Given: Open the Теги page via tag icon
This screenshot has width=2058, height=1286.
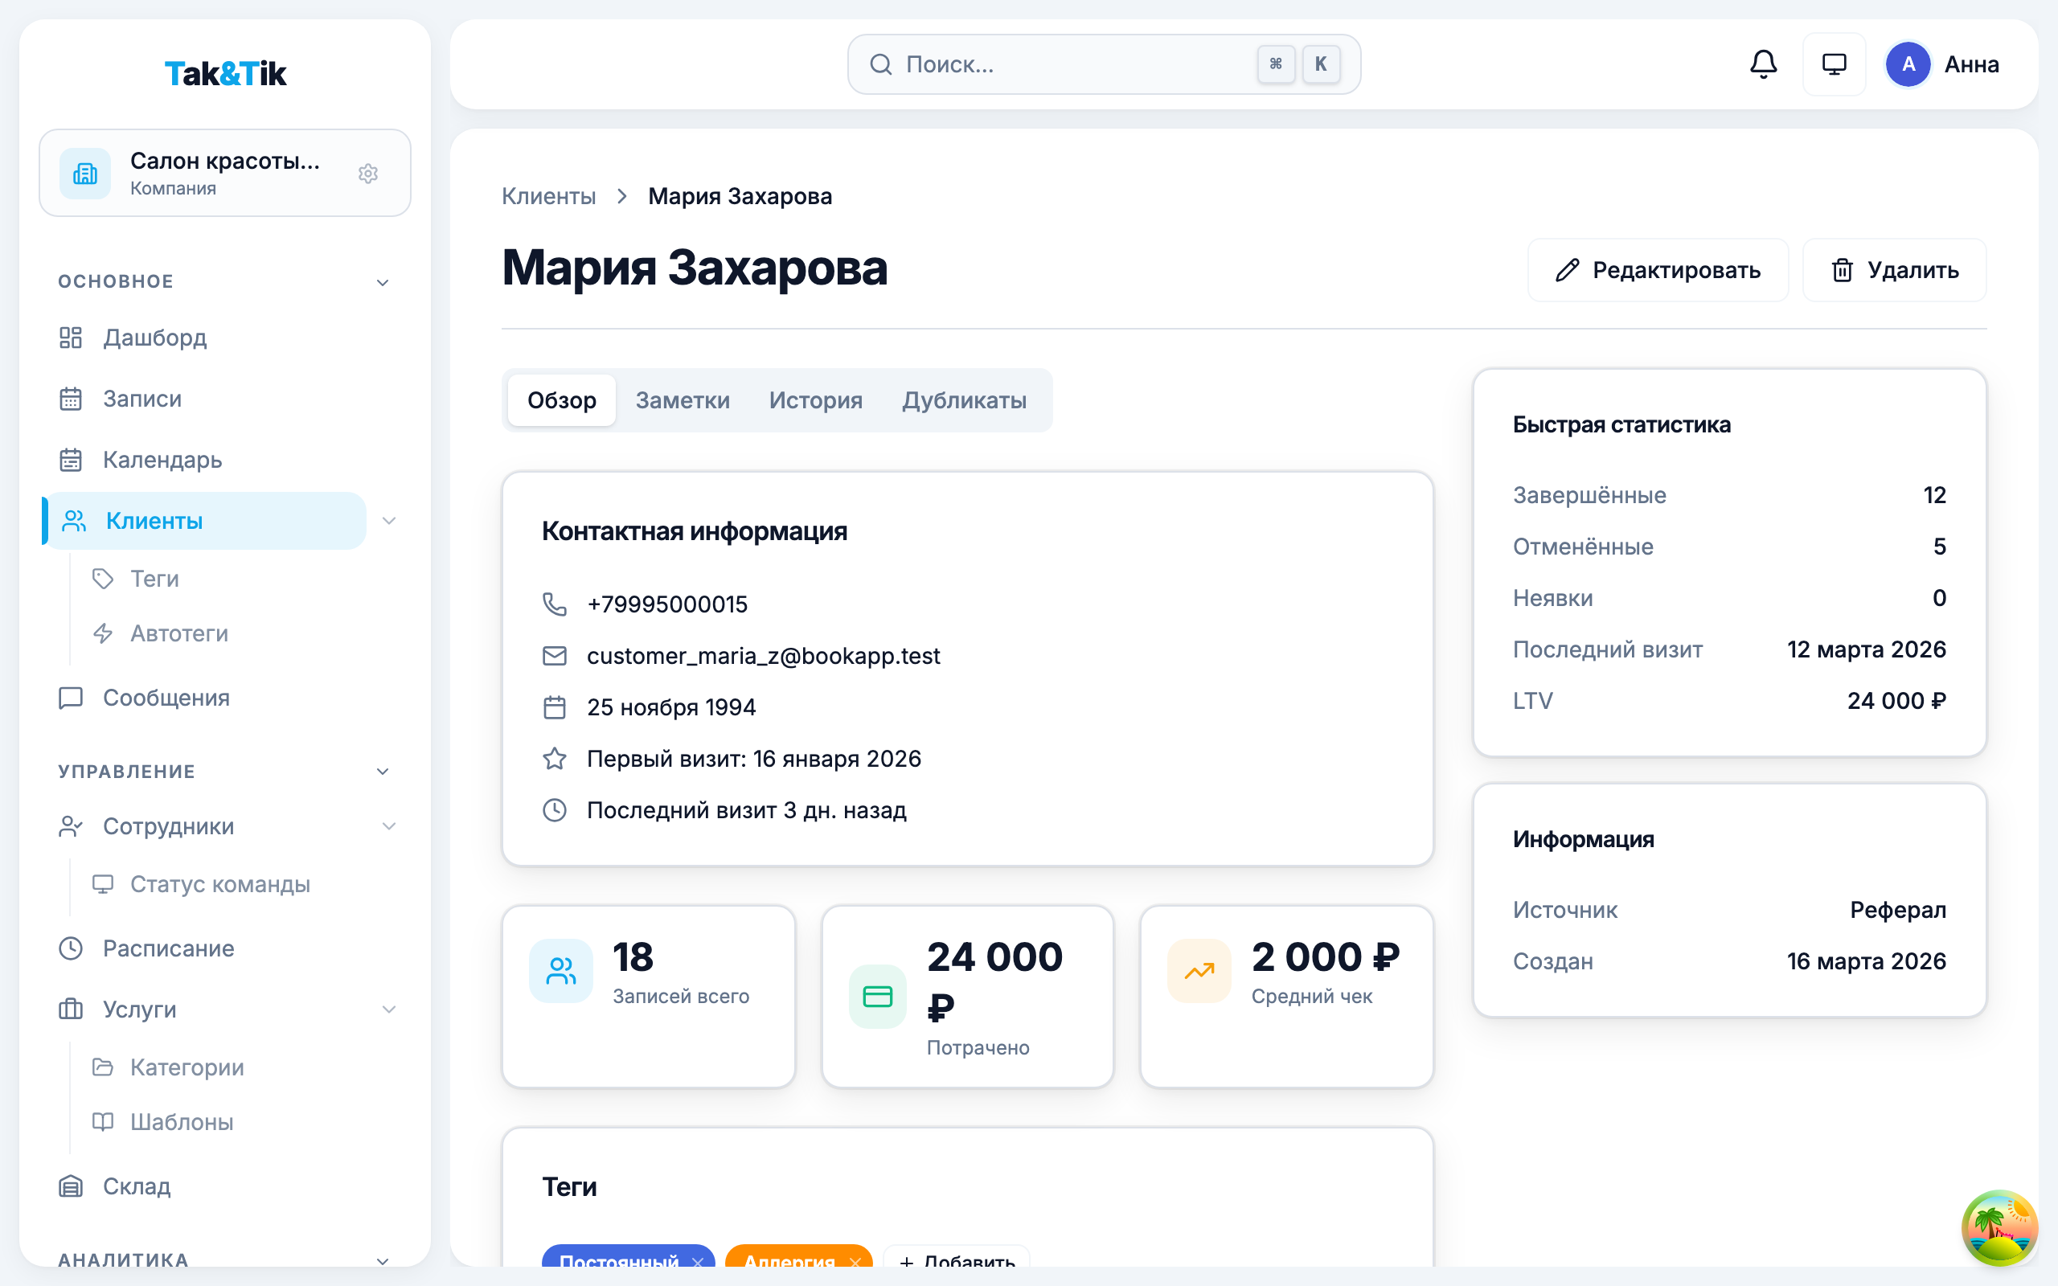Looking at the screenshot, I should tap(102, 580).
